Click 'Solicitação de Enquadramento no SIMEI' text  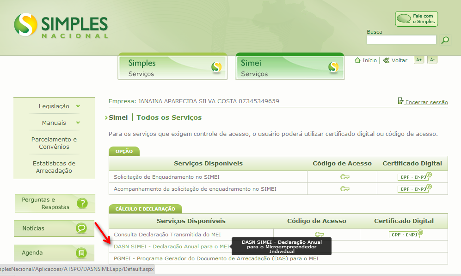[x=167, y=177]
